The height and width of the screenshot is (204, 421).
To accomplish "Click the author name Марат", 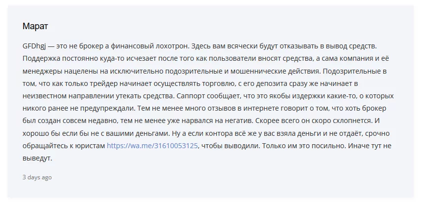I will coord(35,26).
